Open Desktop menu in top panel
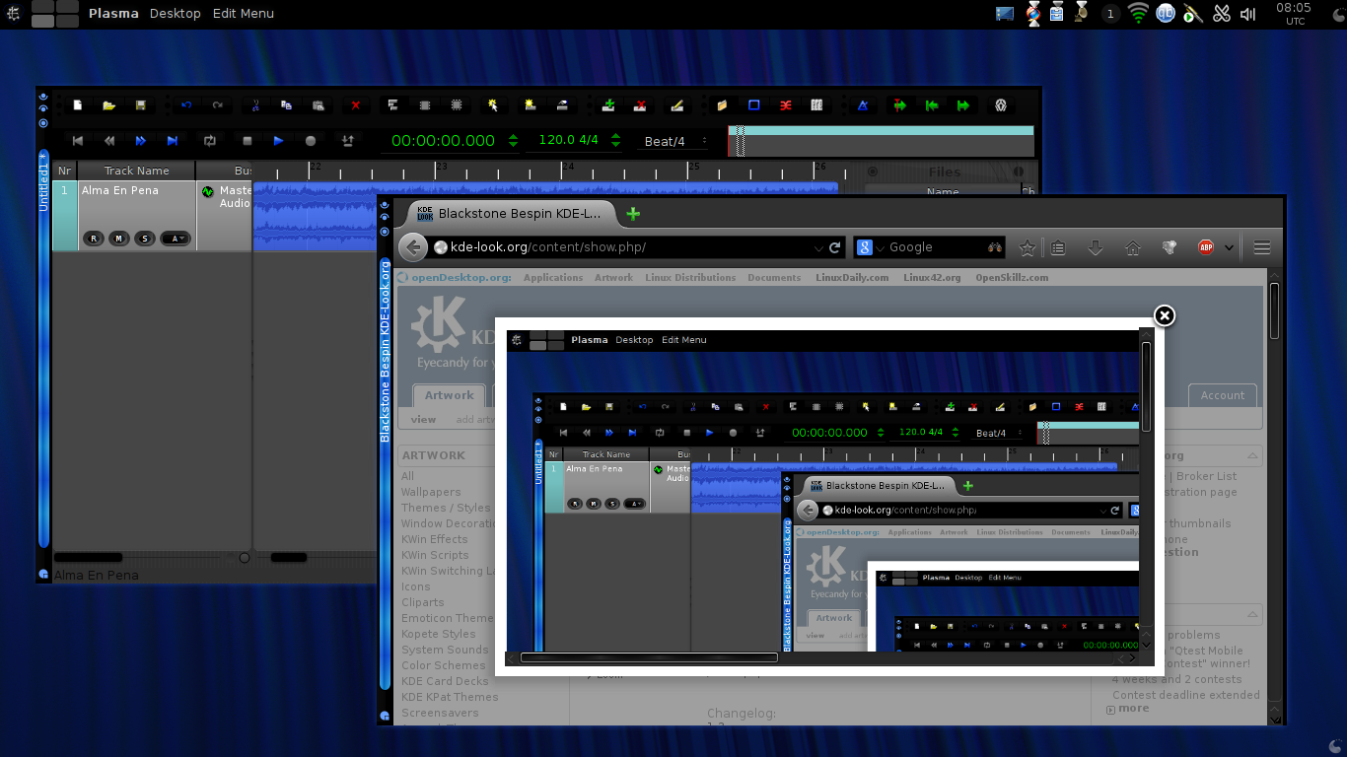This screenshot has height=757, width=1347. (176, 13)
